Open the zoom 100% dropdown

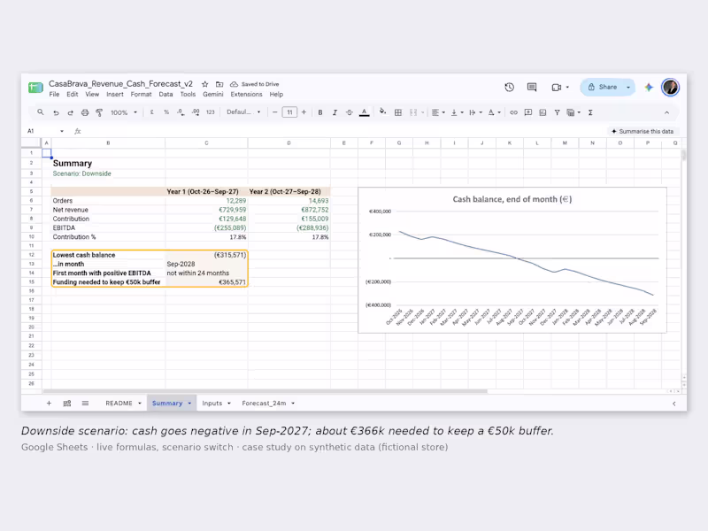[x=124, y=112]
